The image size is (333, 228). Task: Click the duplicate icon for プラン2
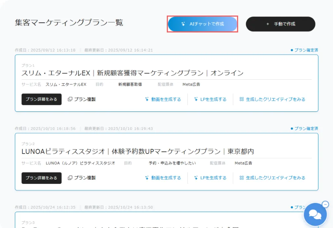coord(70,178)
